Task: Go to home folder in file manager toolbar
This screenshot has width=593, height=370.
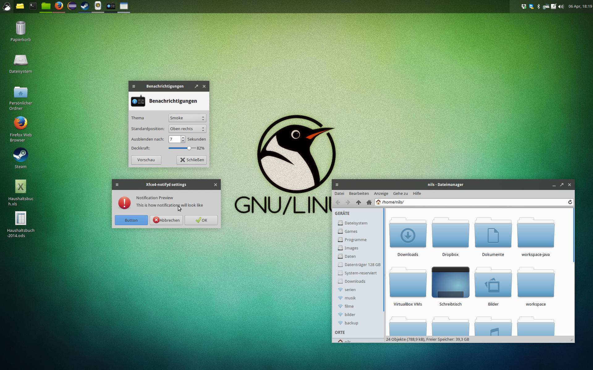Action: (369, 202)
